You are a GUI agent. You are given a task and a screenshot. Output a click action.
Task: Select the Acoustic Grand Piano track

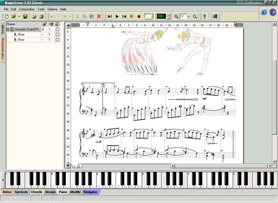click(x=28, y=29)
